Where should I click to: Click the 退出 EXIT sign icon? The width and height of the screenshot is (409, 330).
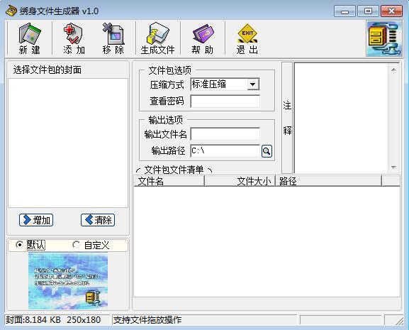pos(247,33)
